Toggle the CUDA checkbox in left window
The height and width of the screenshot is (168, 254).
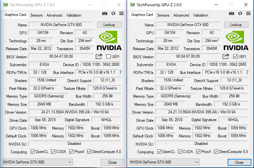[53, 152]
